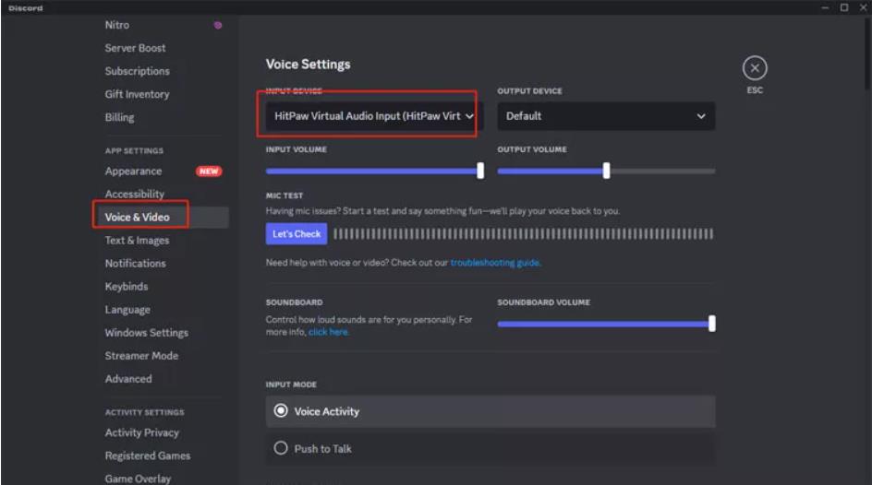872x485 pixels.
Task: Click the mic test level meter bar
Action: (523, 234)
